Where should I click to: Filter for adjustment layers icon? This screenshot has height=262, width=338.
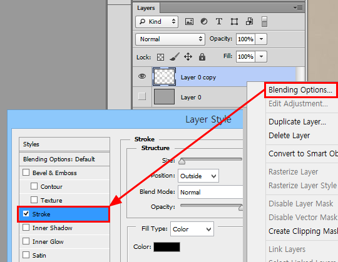click(204, 21)
